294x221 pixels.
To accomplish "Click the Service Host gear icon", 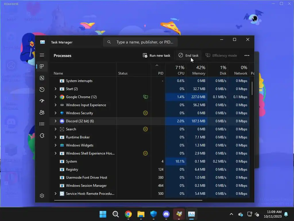I will [x=62, y=194].
